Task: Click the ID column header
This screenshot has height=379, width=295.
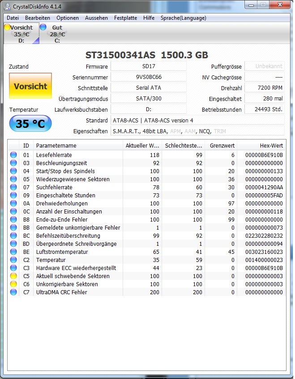Action: pos(26,145)
